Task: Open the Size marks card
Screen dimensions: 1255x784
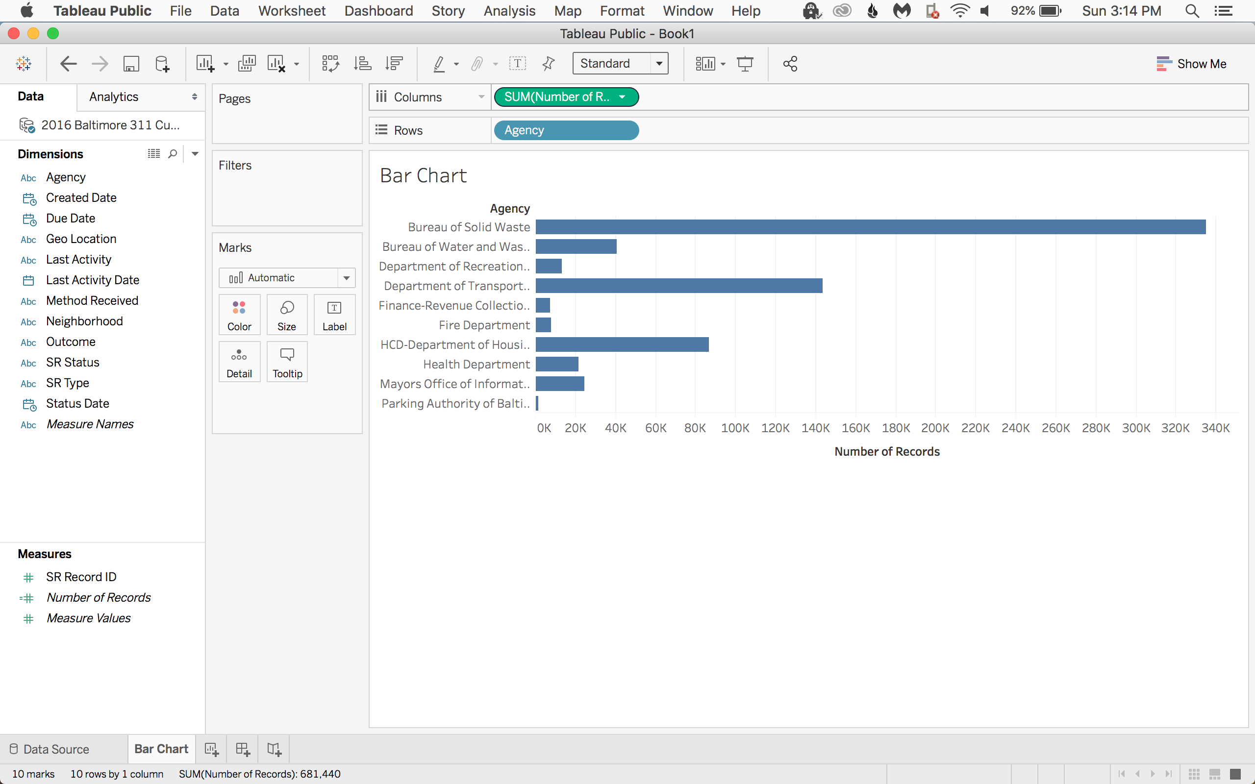Action: coord(287,315)
